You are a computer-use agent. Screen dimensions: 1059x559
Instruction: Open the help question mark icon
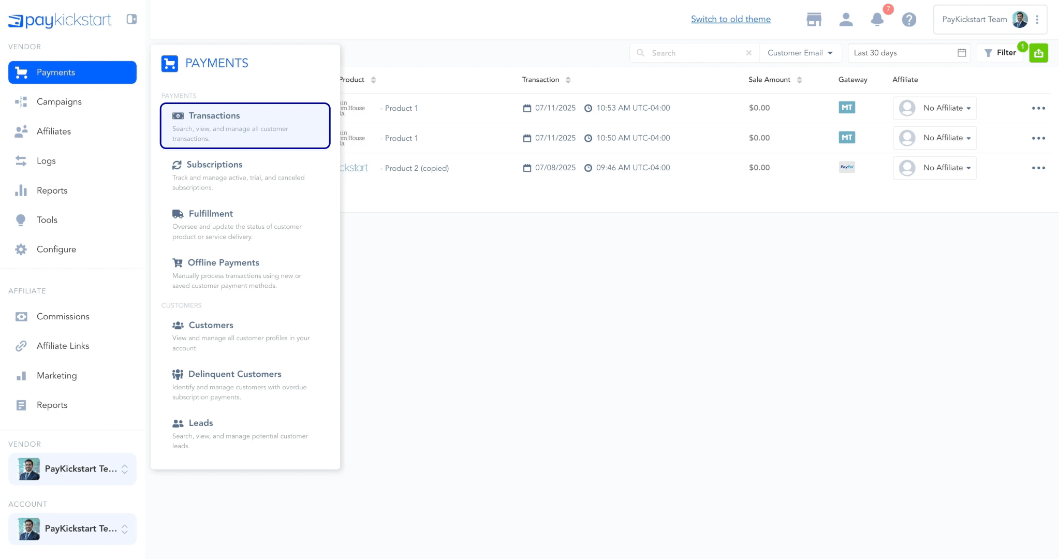point(909,20)
